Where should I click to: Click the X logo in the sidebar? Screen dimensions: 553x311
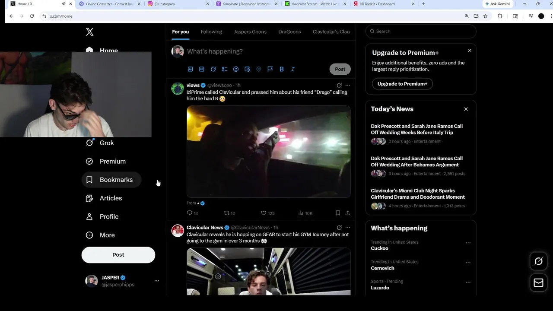pos(89,32)
